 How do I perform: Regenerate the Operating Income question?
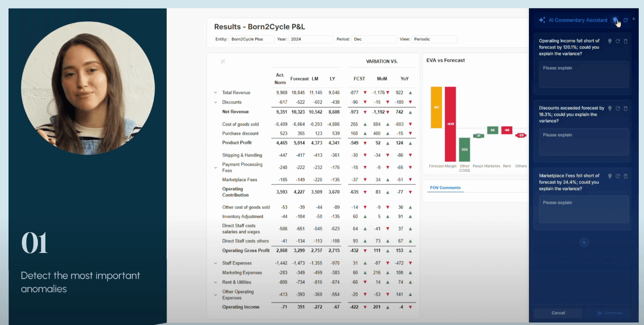[x=617, y=41]
